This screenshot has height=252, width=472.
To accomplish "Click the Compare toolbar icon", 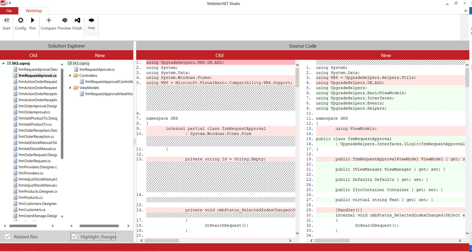I will 48,20.
